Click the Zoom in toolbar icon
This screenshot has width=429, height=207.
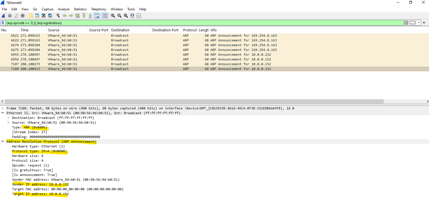click(113, 16)
